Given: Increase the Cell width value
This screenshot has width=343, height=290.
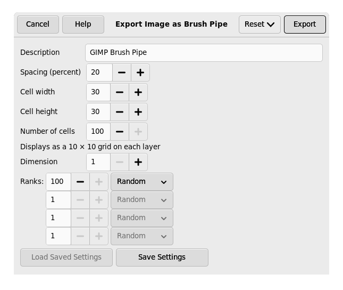Looking at the screenshot, I should click(138, 92).
